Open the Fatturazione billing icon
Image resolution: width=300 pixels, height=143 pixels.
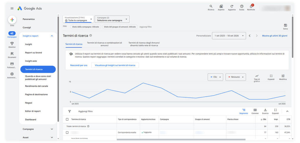pos(12,64)
